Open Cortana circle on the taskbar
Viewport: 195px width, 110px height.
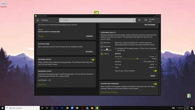click(42, 108)
